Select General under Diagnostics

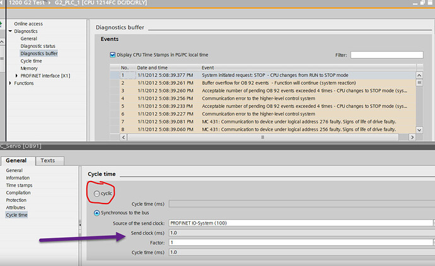click(28, 38)
